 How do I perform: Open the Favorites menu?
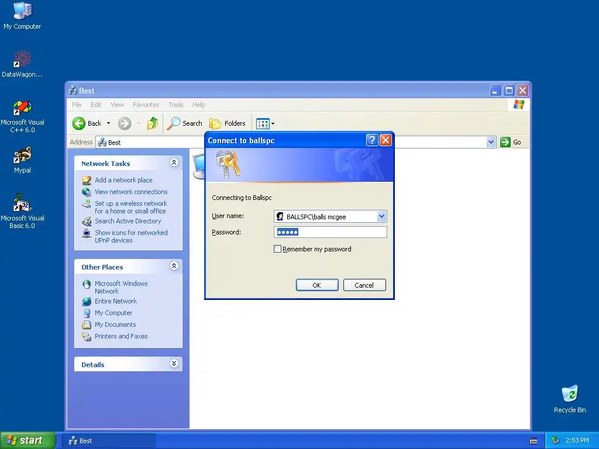tap(146, 105)
